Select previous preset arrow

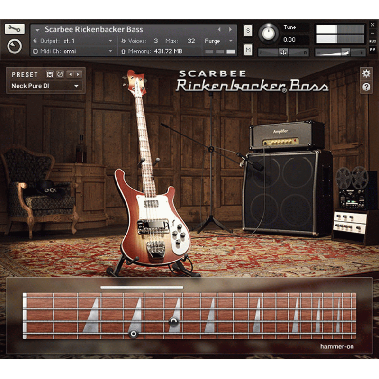(70, 74)
